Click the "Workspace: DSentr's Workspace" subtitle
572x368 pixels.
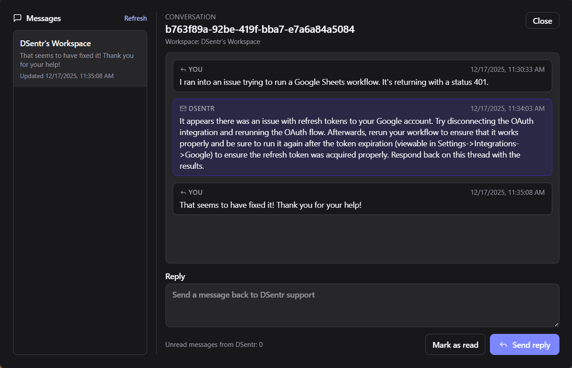[x=213, y=42]
